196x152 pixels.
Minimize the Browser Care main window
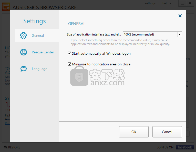[182, 3]
